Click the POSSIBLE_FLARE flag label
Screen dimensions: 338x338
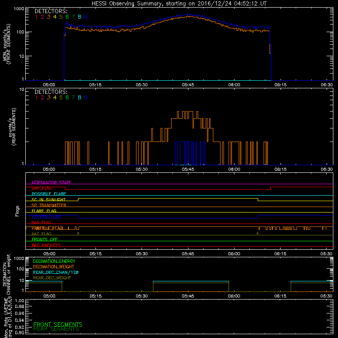click(x=49, y=194)
